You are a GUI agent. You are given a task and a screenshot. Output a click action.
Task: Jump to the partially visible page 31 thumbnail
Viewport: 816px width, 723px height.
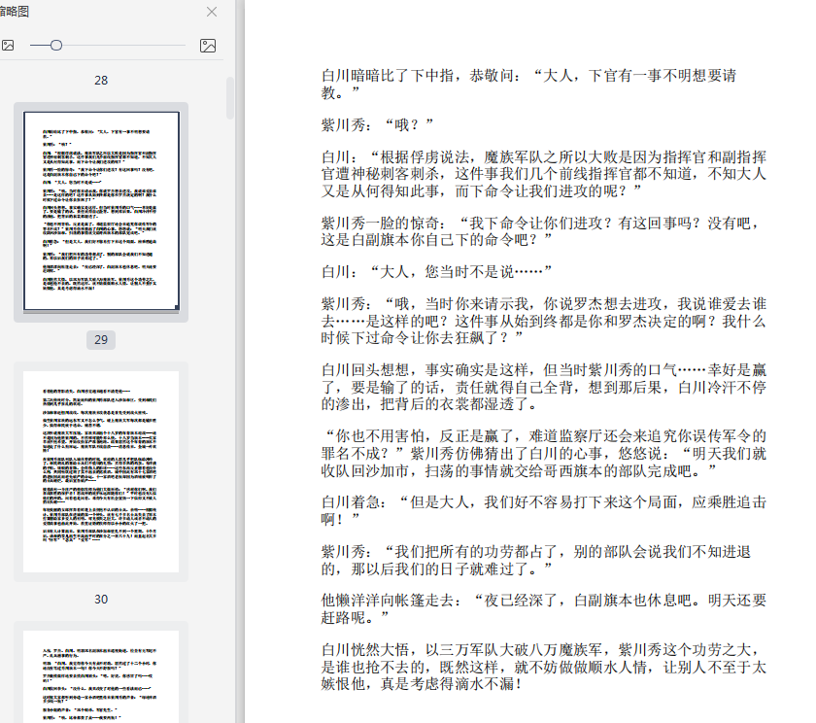[x=101, y=675]
